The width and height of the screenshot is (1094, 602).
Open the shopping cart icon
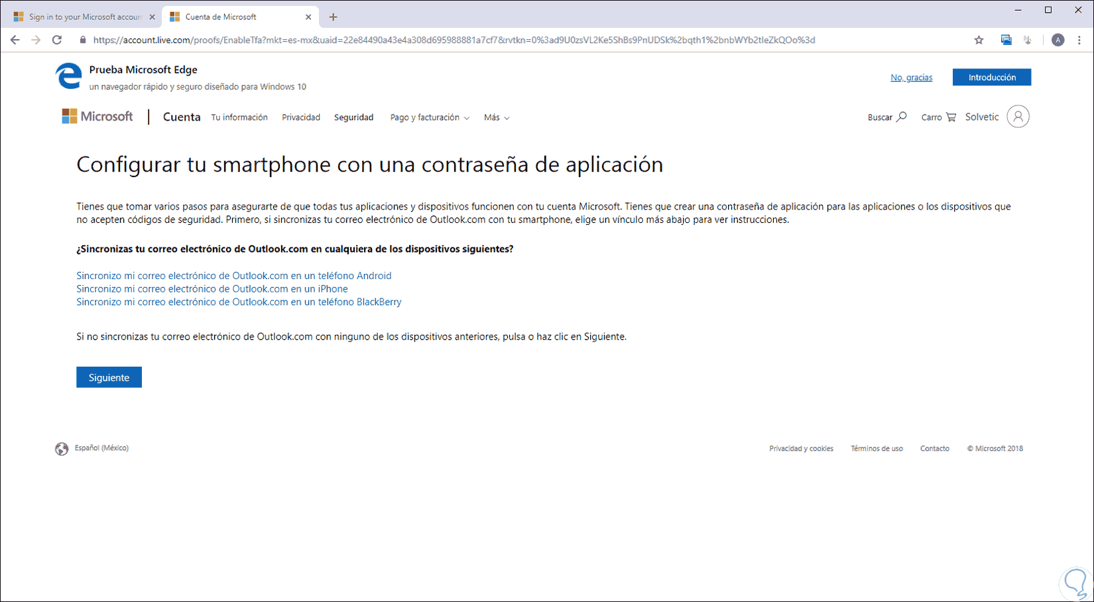click(x=951, y=117)
